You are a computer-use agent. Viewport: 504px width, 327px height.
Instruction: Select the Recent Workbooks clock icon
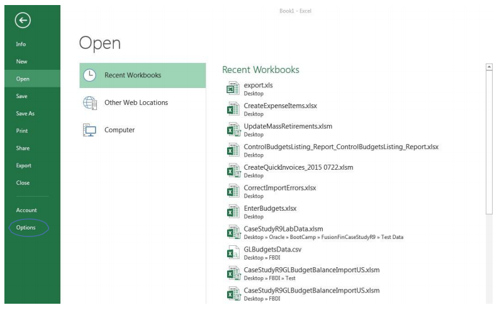click(90, 75)
